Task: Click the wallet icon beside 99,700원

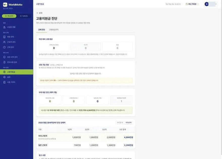Action: click(186, 4)
